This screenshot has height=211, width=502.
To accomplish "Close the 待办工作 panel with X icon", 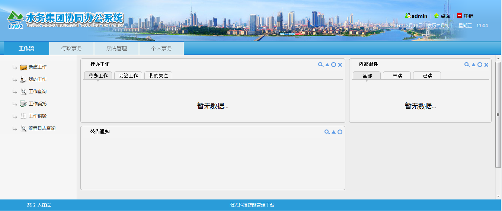I will 340,65.
